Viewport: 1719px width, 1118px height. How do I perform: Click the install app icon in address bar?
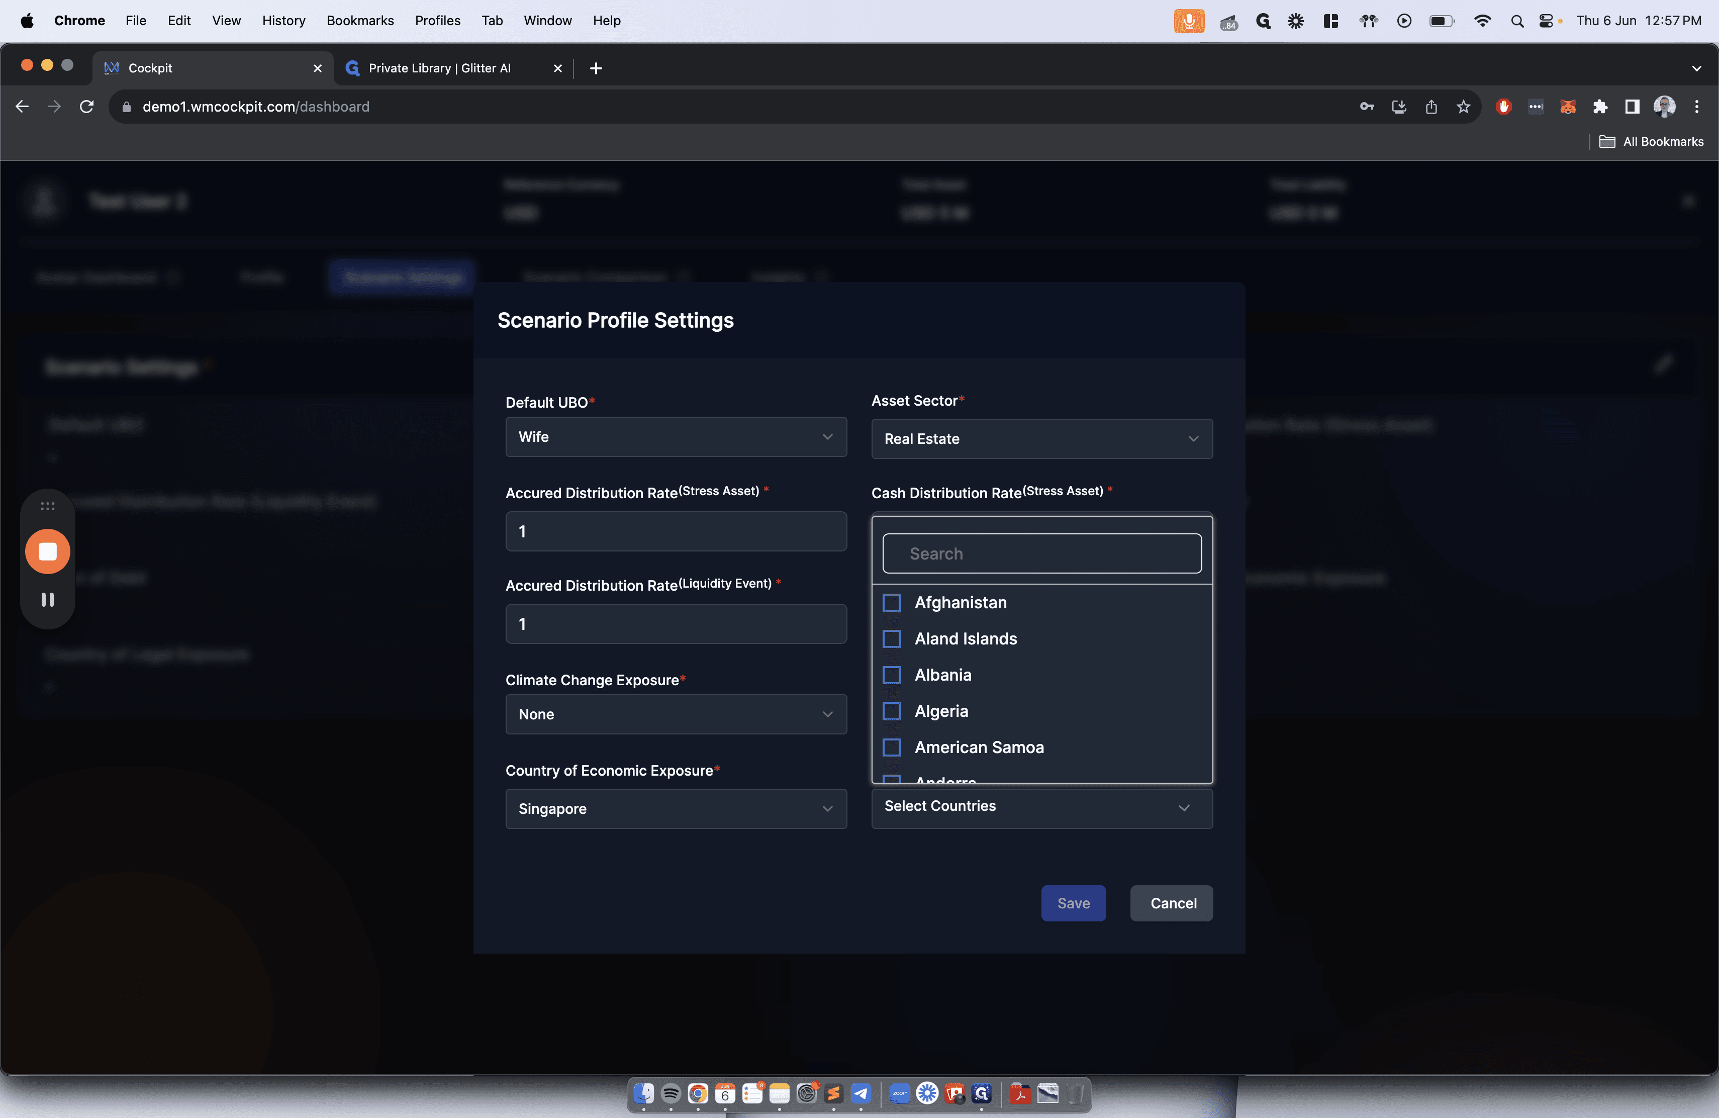coord(1399,107)
